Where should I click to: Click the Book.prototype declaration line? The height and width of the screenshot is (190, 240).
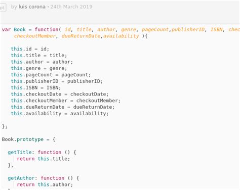pos(28,139)
